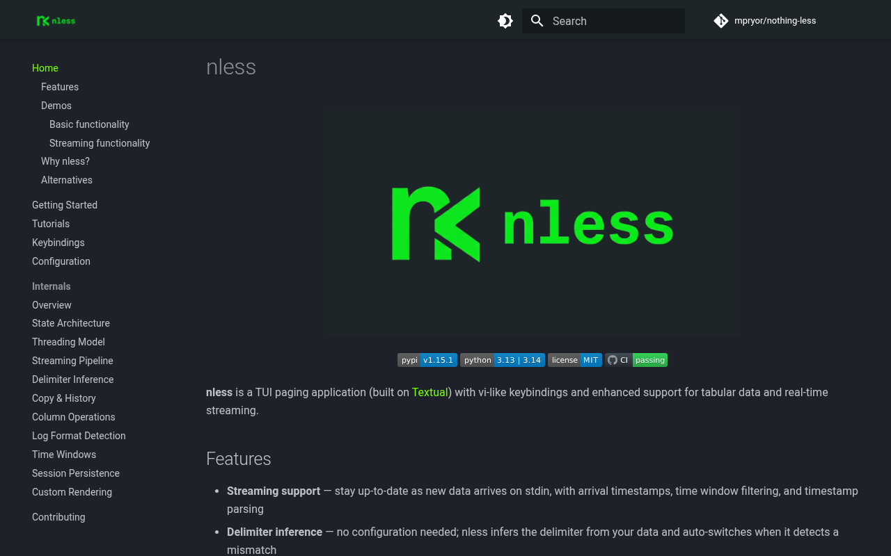The height and width of the screenshot is (556, 891).
Task: Click the nless logo in the header
Action: [56, 21]
